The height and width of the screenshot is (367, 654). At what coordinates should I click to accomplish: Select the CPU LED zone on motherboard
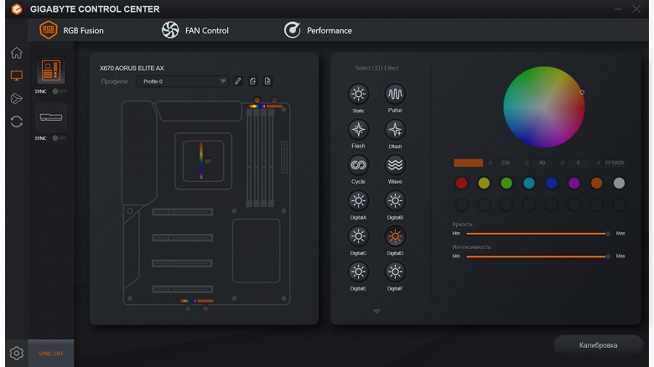click(201, 161)
